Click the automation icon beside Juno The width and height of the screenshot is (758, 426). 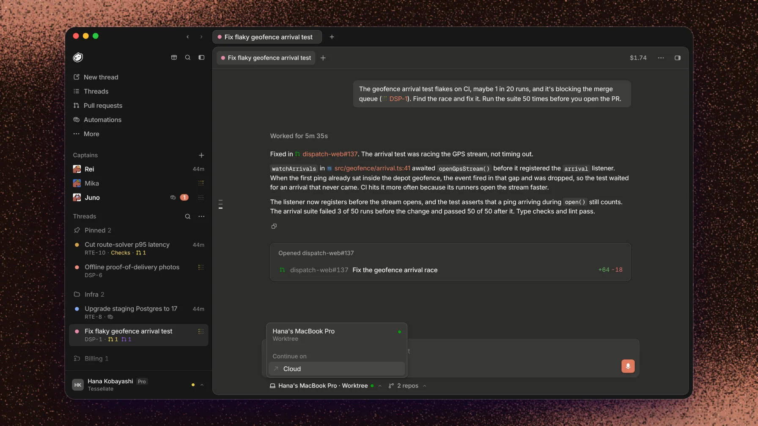[173, 197]
